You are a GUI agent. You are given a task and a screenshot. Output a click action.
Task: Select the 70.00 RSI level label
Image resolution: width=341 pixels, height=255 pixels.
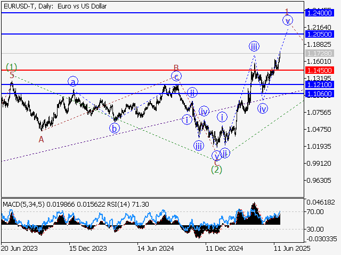(315, 211)
